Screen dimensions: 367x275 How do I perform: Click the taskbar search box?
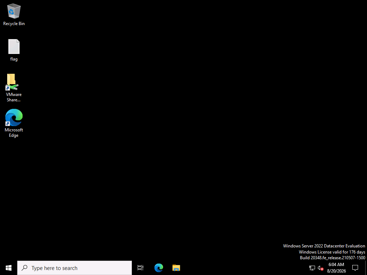[75, 268]
